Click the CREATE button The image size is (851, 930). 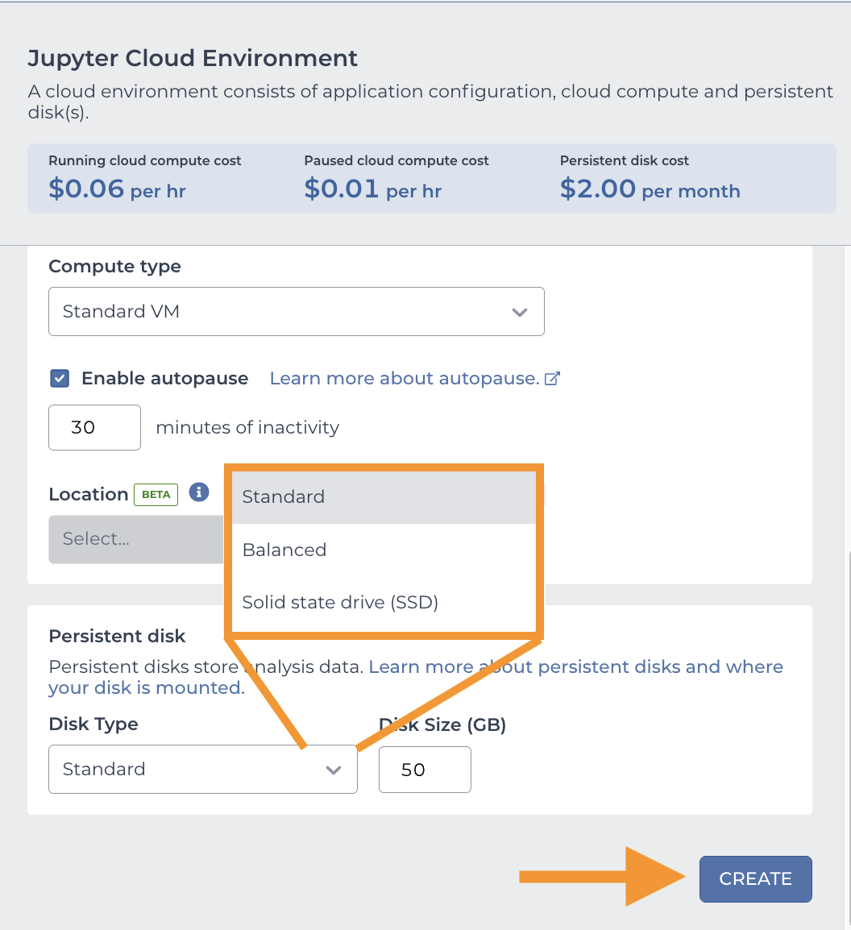click(755, 878)
